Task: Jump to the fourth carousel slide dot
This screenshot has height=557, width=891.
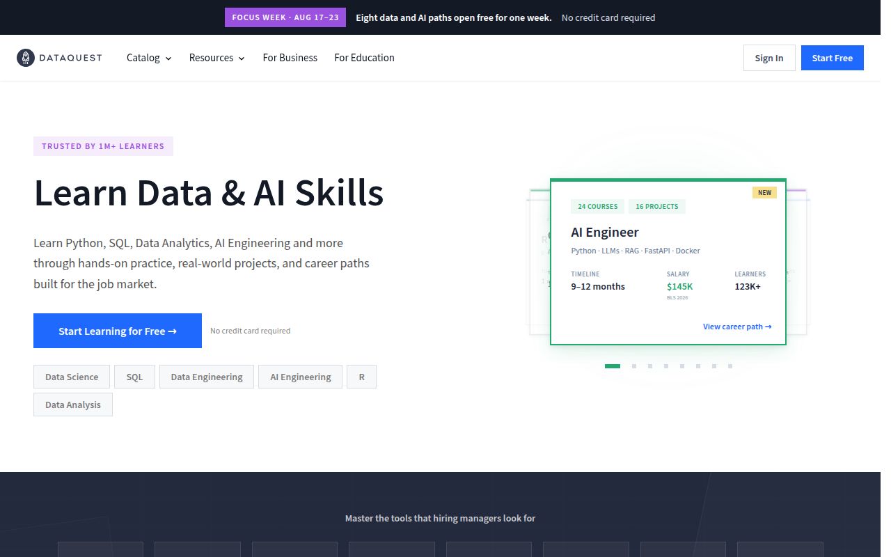Action: click(x=666, y=366)
